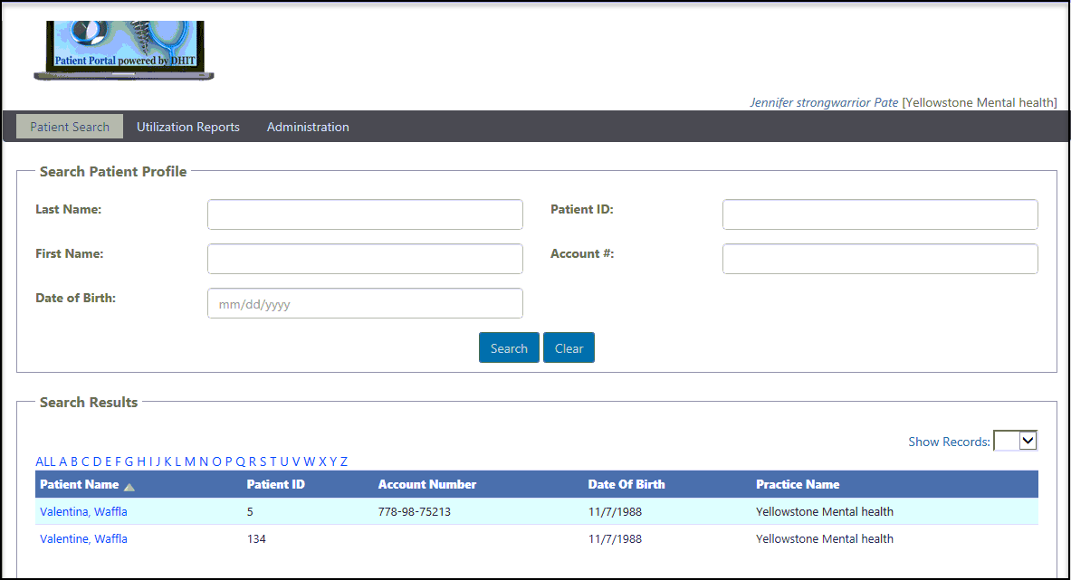Switch to Utilization Reports tab
The width and height of the screenshot is (1071, 580).
pos(188,127)
